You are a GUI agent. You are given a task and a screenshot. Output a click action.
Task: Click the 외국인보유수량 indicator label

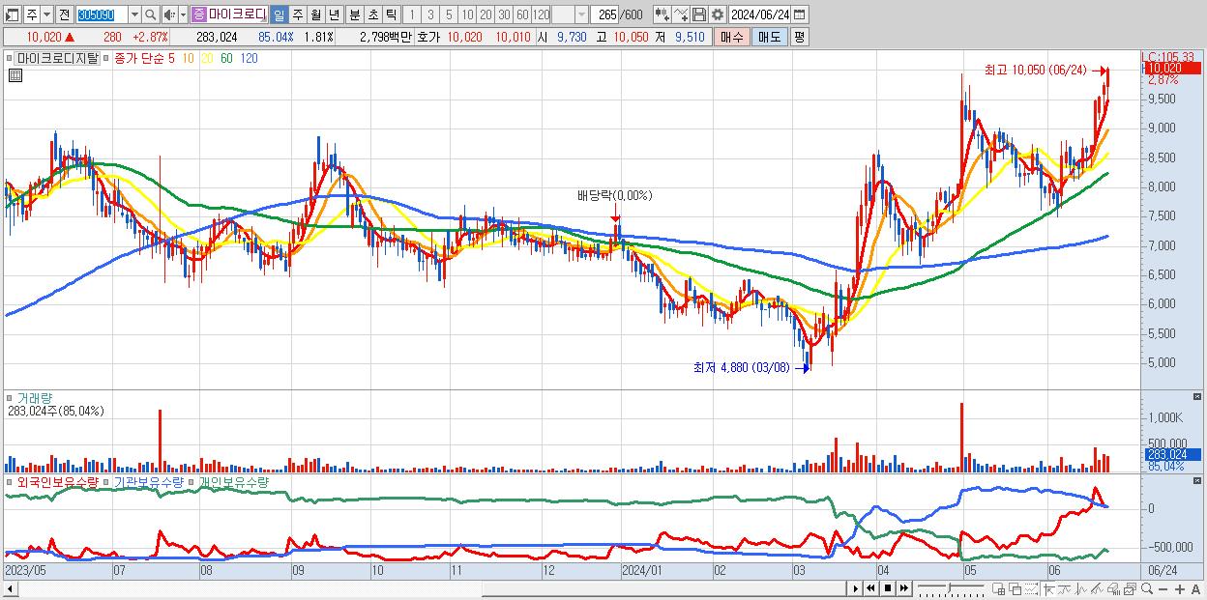pyautogui.click(x=57, y=481)
